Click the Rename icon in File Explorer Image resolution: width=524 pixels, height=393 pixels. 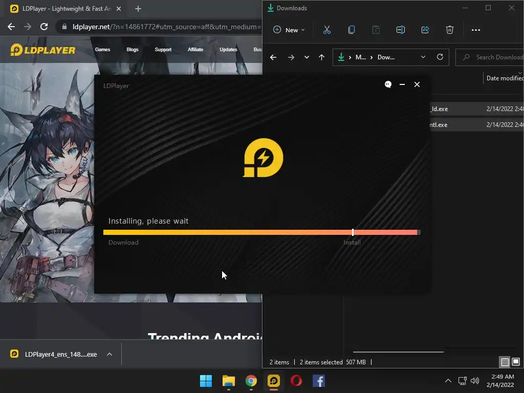(400, 30)
